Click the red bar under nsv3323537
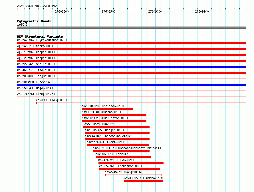The width and height of the screenshot is (254, 192). tap(143, 181)
